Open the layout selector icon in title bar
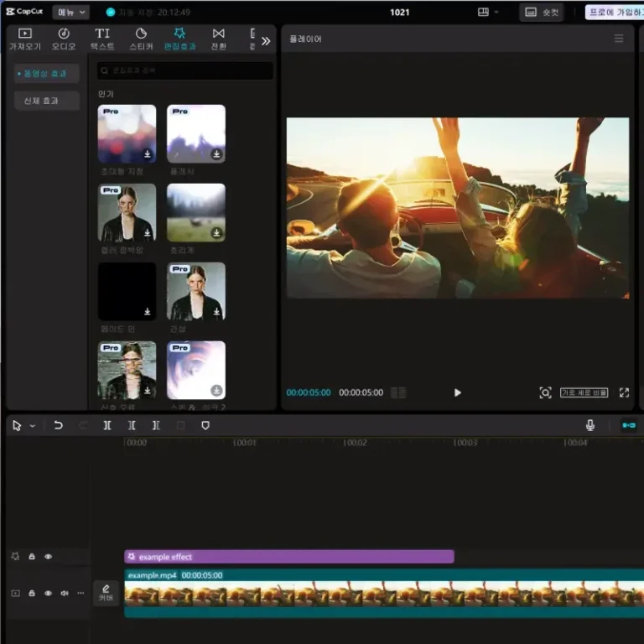The height and width of the screenshot is (644, 644). point(483,12)
